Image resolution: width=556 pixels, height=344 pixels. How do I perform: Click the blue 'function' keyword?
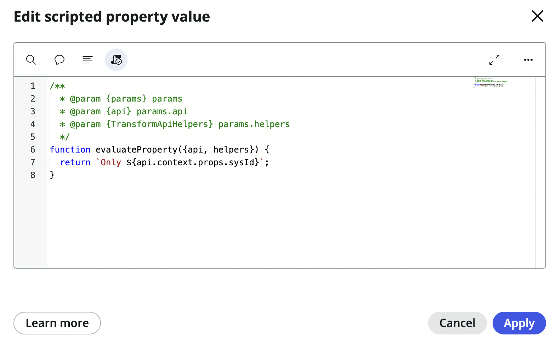coord(70,150)
